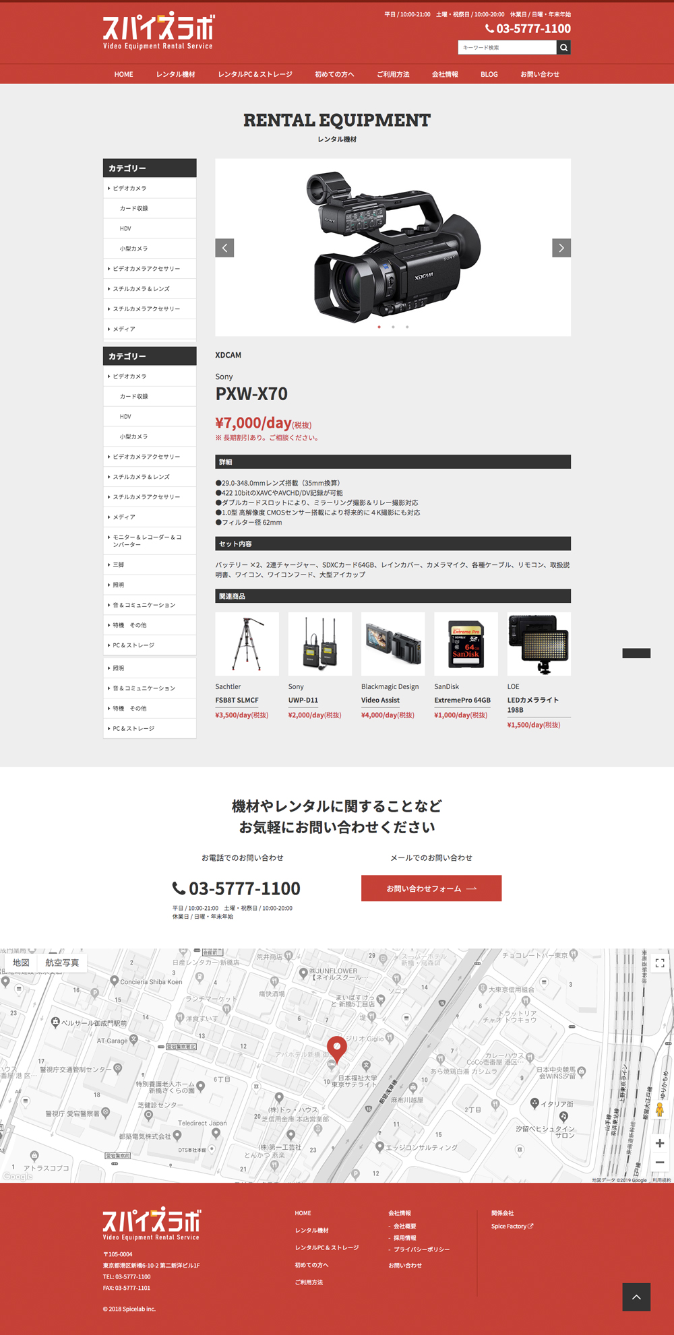Expand the ビデオカメラアクセサリー category

146,269
